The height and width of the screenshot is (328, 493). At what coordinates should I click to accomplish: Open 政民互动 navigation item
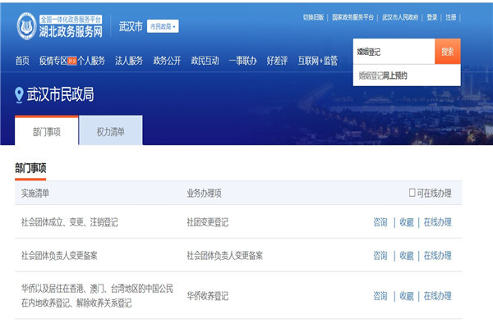pos(205,61)
